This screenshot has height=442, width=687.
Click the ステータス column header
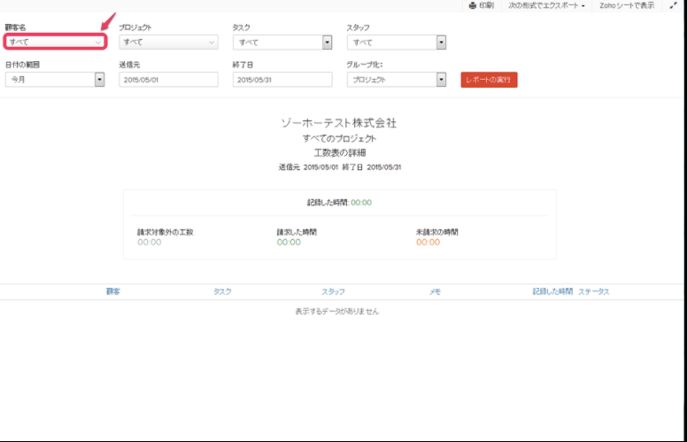[594, 291]
